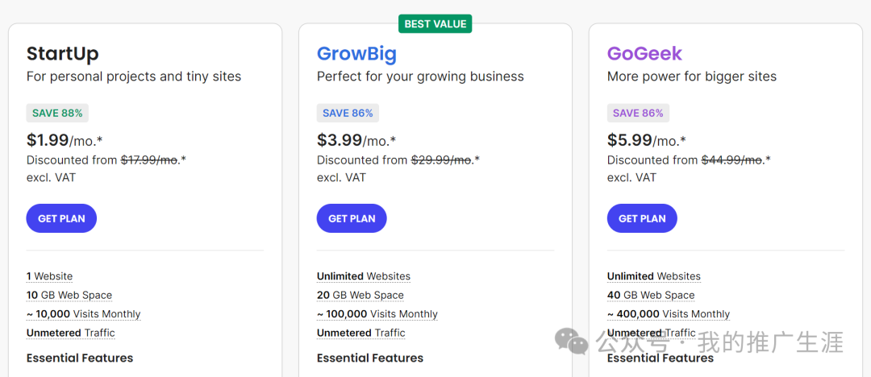
Task: Click '~ 10,000 Visits Monthly' feature
Action: 83,314
